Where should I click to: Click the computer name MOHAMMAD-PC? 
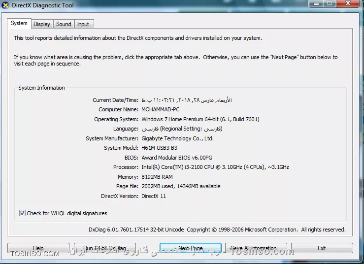click(161, 109)
